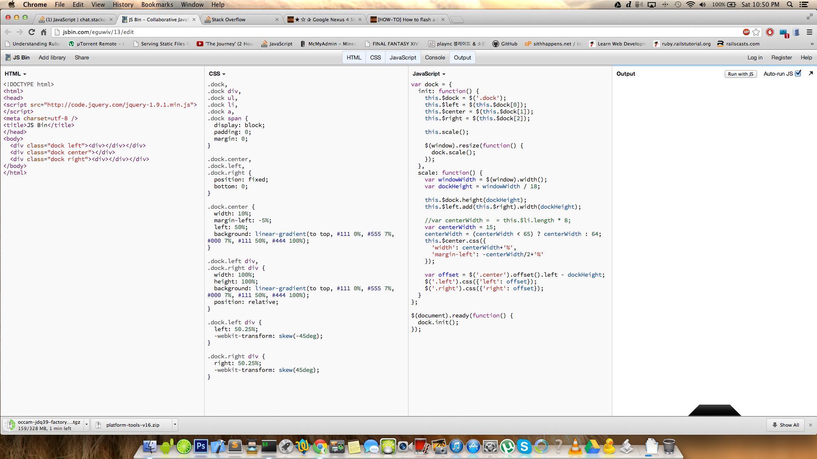Toggle the CSS panel button
817x459 pixels.
(x=375, y=57)
